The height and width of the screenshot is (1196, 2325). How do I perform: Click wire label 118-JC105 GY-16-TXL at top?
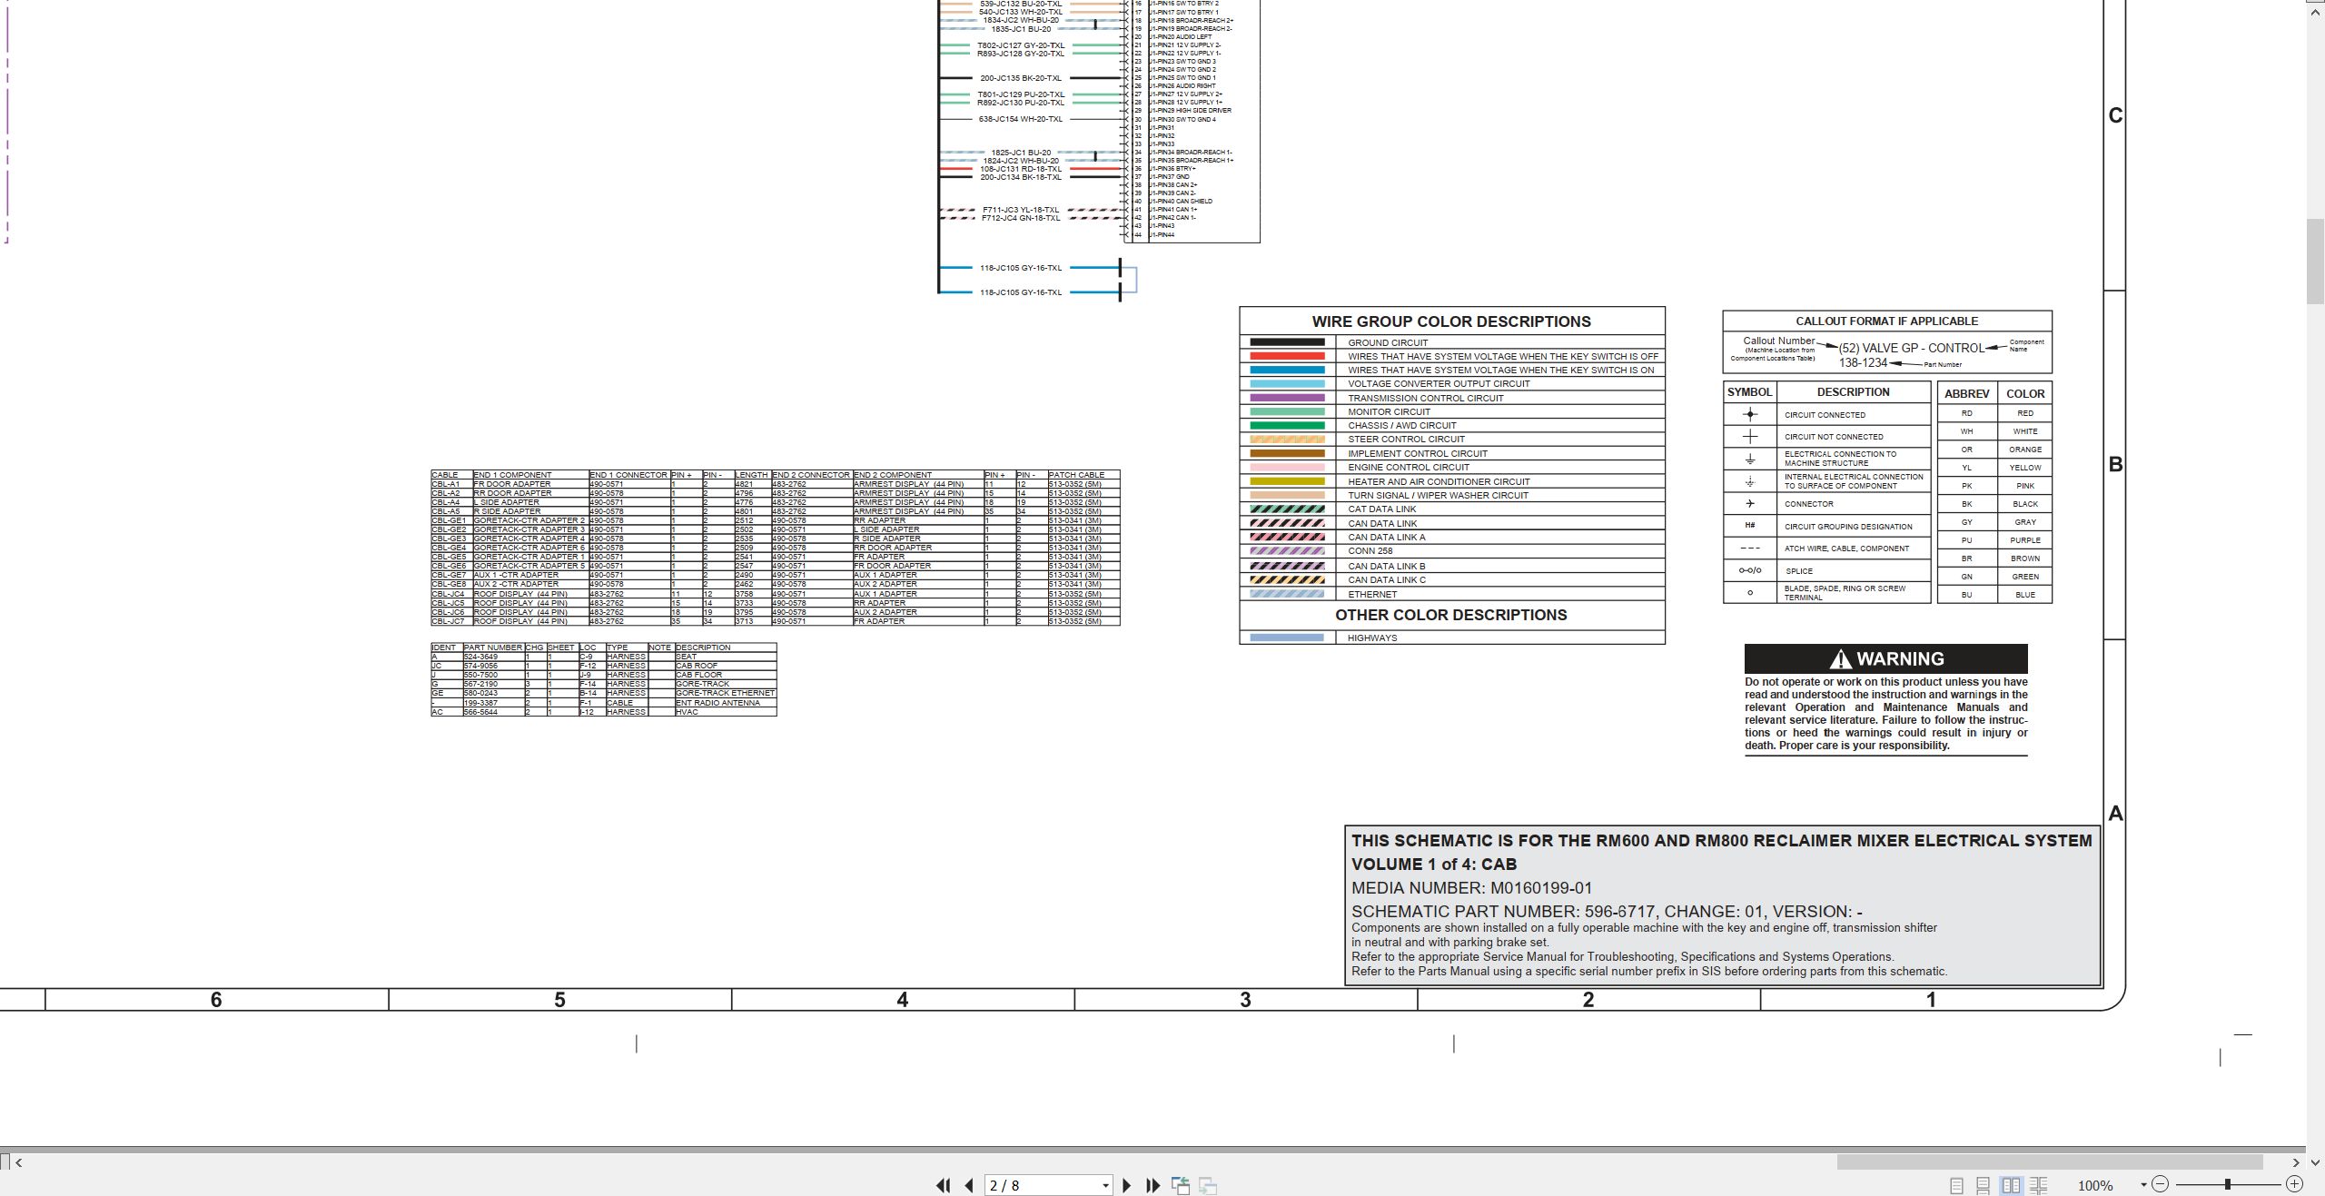click(x=1020, y=268)
